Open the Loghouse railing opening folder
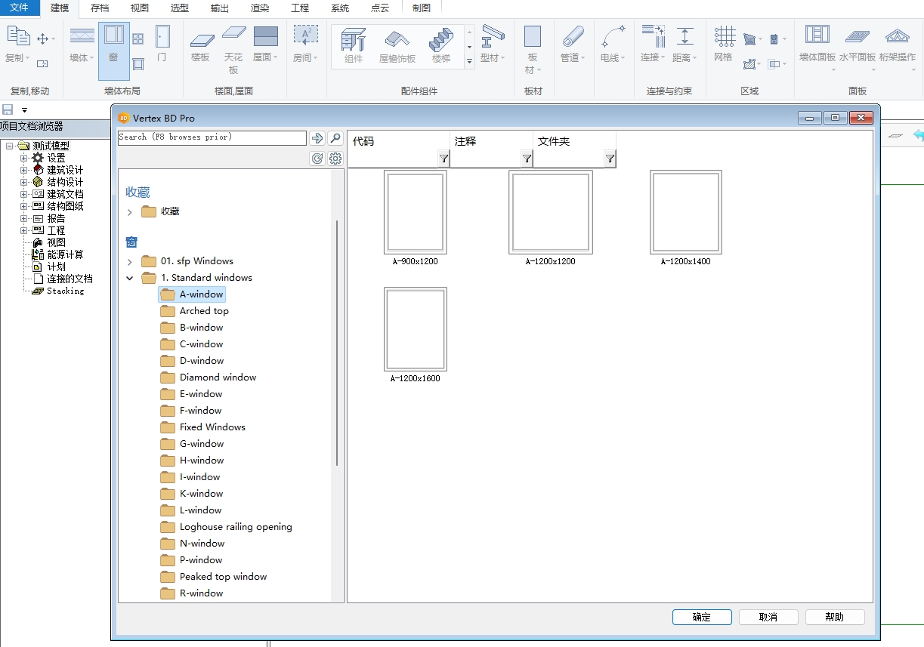 pyautogui.click(x=236, y=527)
